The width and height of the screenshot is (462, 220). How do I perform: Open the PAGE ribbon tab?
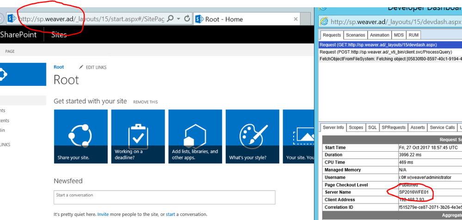pos(10,51)
